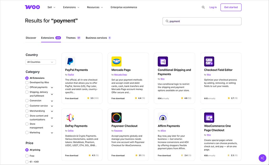This screenshot has height=165, width=269.
Task: Click the star rating on PayPal Payments
Action: (88, 98)
